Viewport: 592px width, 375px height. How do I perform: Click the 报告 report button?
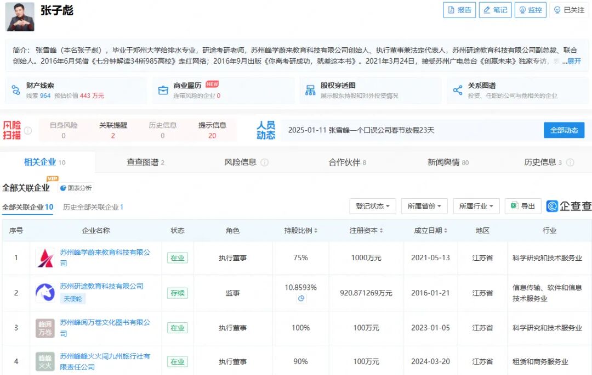(459, 10)
